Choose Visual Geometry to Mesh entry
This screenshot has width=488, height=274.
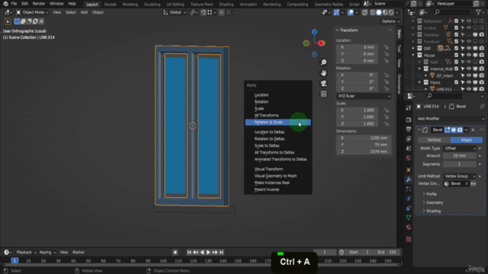click(278, 176)
